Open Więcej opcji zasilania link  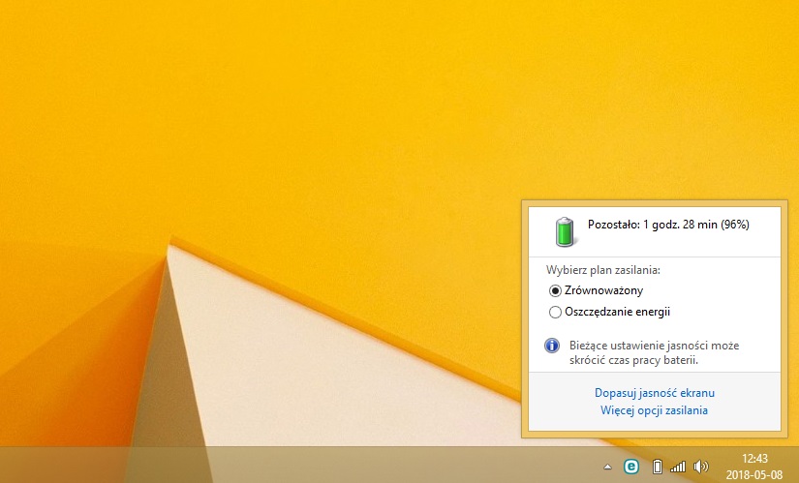[x=654, y=410]
